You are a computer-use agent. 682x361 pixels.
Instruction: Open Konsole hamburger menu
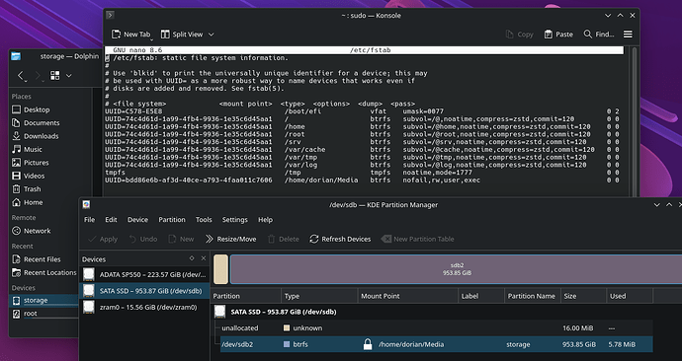click(x=628, y=35)
